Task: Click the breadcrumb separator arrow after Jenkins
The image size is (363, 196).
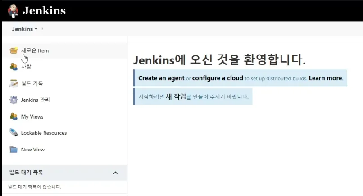Action: click(x=42, y=29)
